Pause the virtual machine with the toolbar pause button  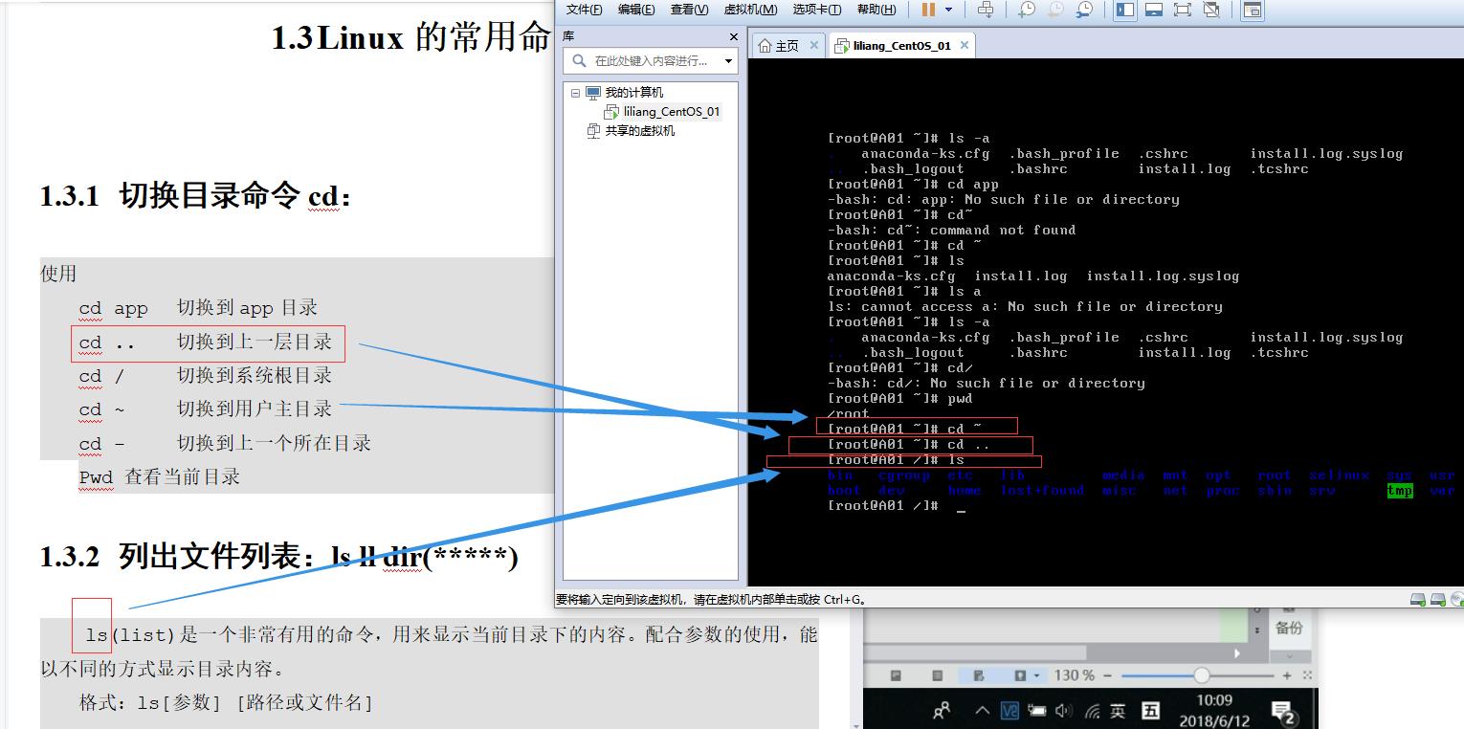[928, 10]
